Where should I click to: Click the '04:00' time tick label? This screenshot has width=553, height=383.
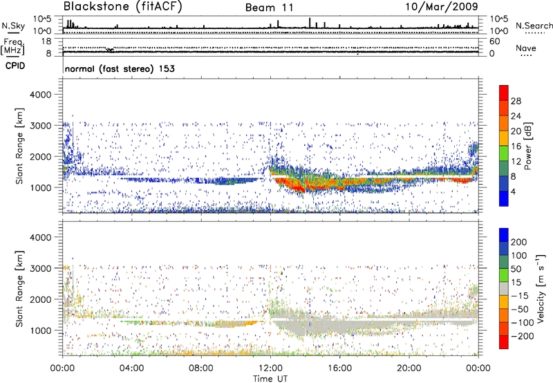(131, 368)
